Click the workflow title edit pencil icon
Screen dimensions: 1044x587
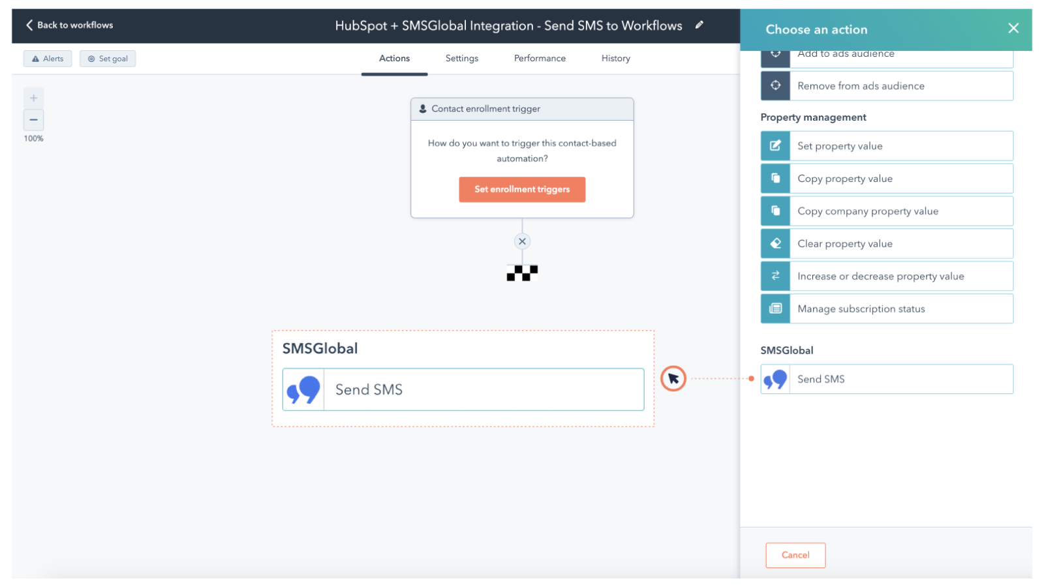699,25
